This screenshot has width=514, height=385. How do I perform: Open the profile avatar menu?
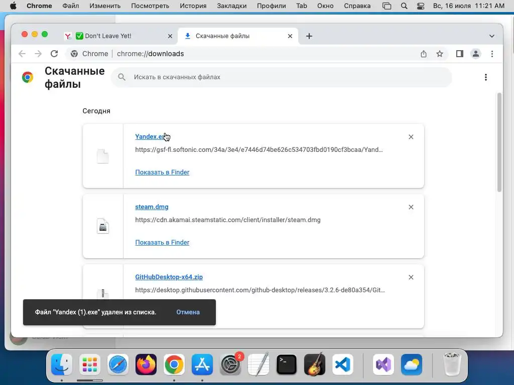(x=476, y=54)
